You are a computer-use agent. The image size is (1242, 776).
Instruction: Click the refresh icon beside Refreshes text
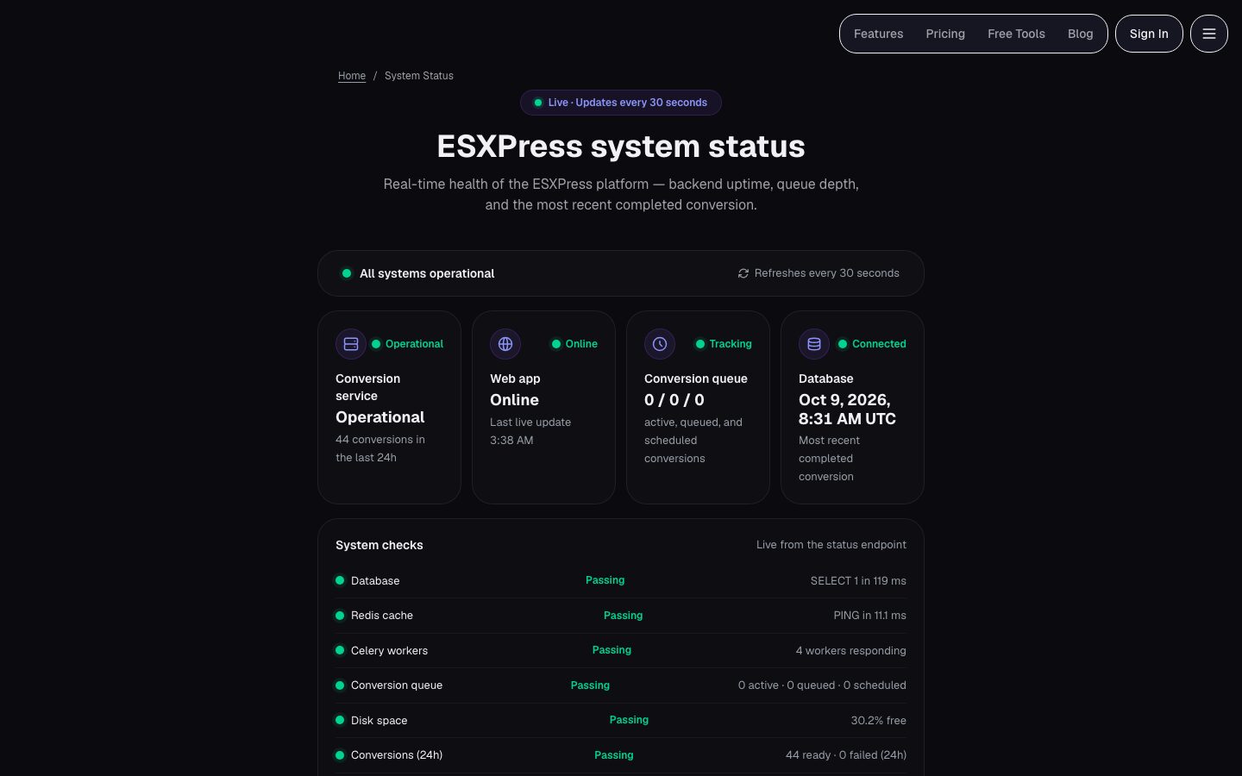pos(743,273)
